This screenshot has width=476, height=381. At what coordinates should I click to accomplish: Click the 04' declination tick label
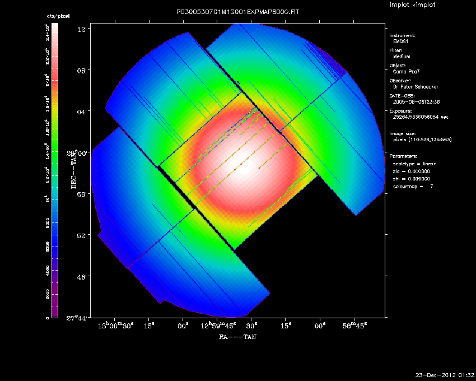[83, 111]
